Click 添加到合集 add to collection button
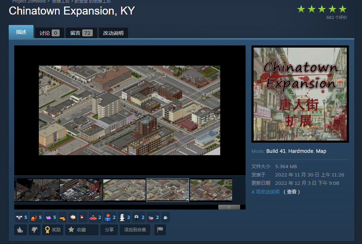The width and height of the screenshot is (362, 244). point(135,230)
